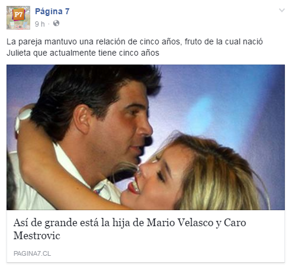
Task: Click the orange P7 logo badge
Action: 18,15
